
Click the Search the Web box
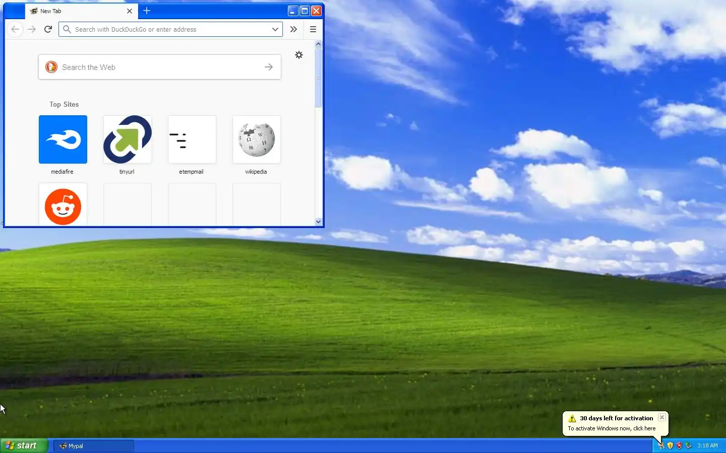point(160,67)
